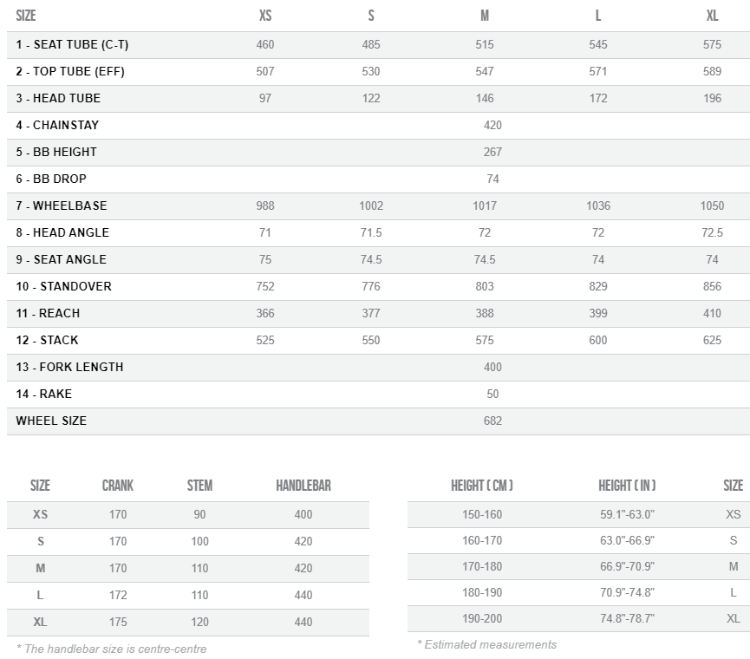This screenshot has width=750, height=659.
Task: Click the Estimated measurements footnote
Action: tap(486, 644)
